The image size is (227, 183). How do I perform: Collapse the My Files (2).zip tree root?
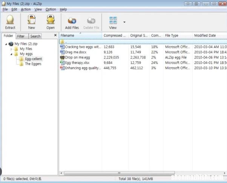pyautogui.click(x=6, y=44)
